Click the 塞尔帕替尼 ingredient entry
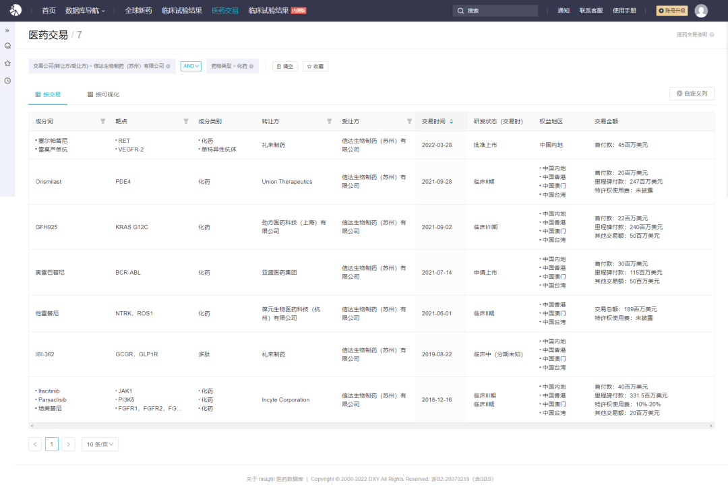 [53, 141]
